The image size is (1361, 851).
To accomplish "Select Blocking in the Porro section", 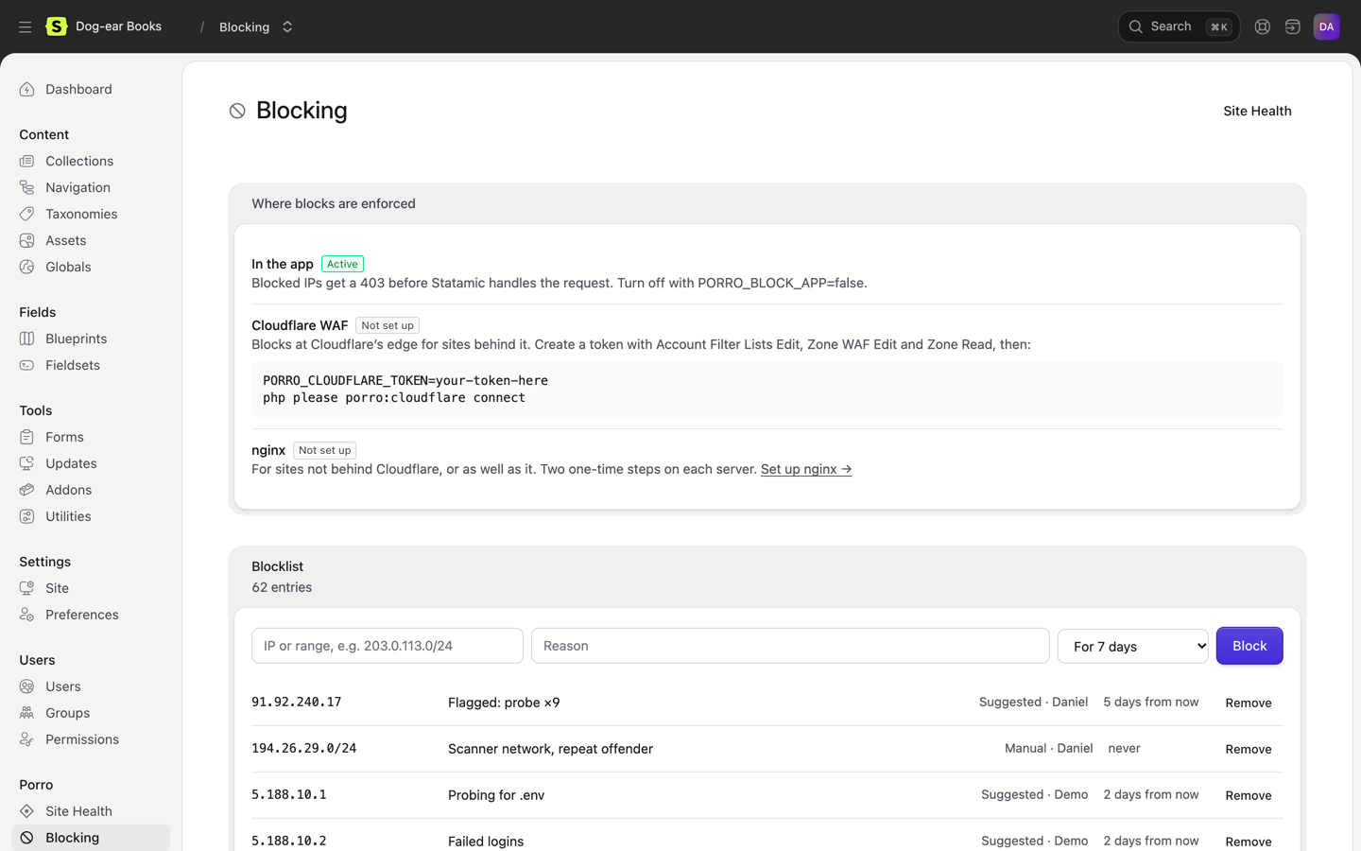I will pyautogui.click(x=91, y=839).
